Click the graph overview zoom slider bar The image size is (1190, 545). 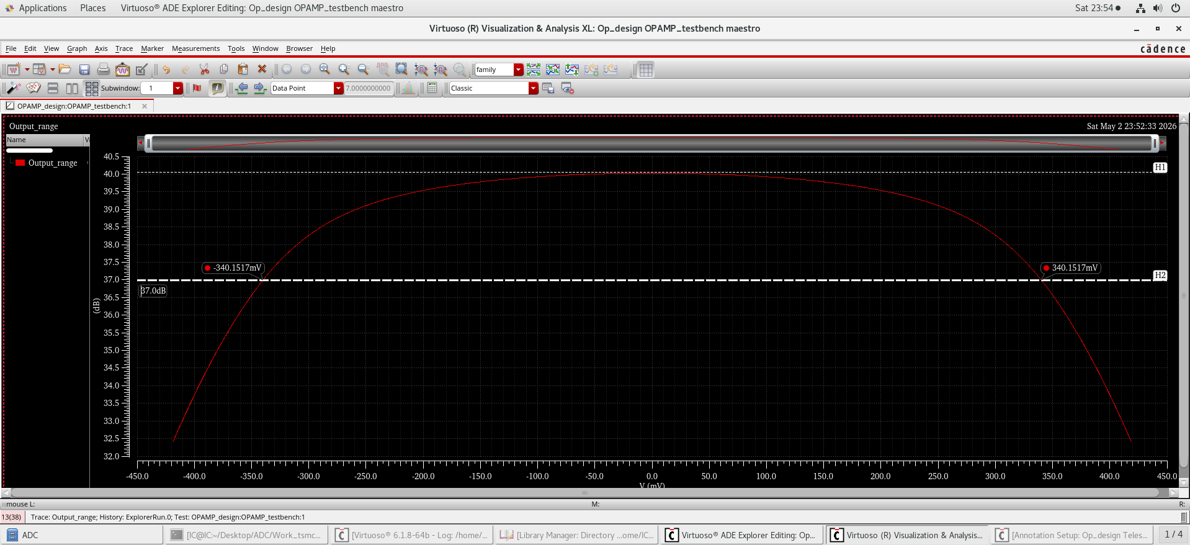pyautogui.click(x=651, y=143)
